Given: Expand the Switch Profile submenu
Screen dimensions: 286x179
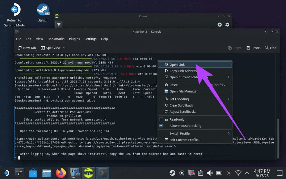Looking at the screenshot, I should pyautogui.click(x=195, y=133).
